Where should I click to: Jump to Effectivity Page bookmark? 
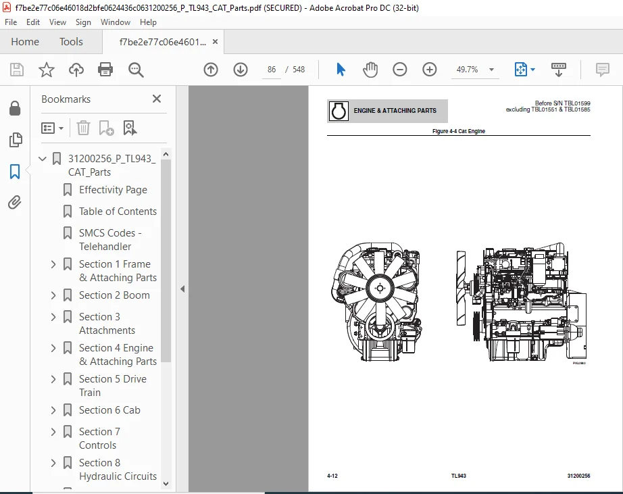(x=113, y=190)
